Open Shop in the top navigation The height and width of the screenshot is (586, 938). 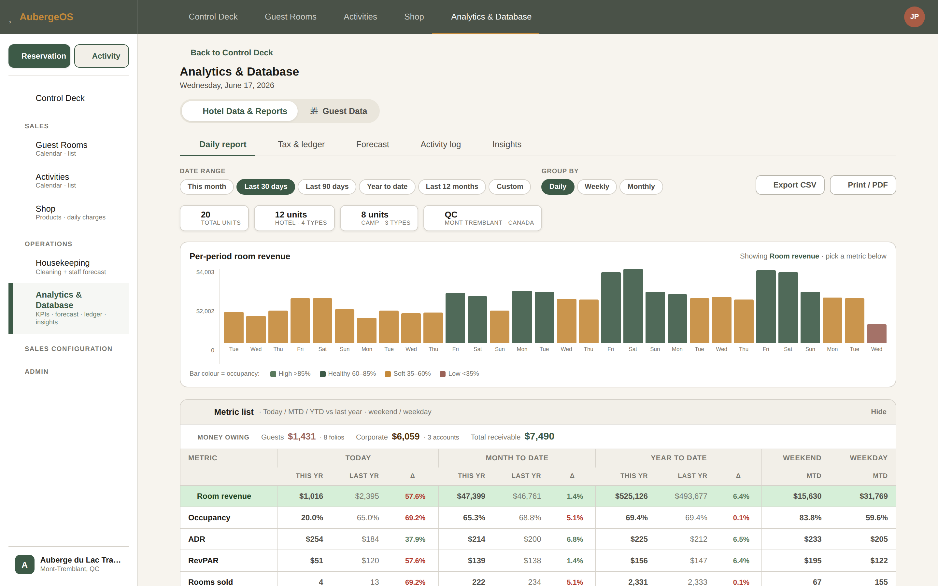[414, 17]
